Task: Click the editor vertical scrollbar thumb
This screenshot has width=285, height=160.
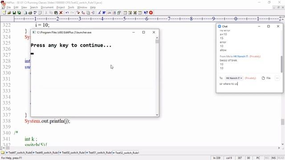Action: [x=282, y=122]
